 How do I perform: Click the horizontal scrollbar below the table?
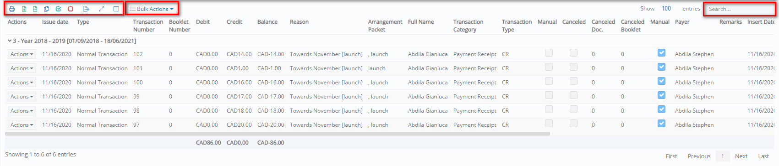click(x=278, y=134)
